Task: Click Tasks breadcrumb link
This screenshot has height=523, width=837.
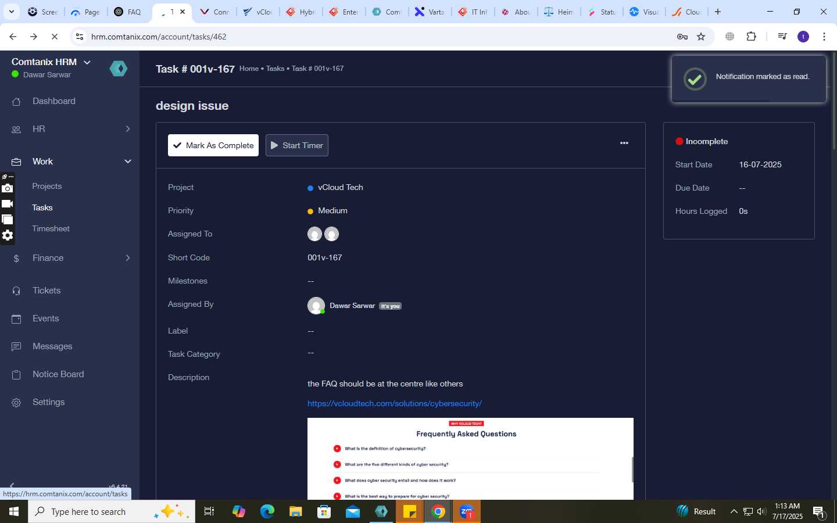Action: 275,69
